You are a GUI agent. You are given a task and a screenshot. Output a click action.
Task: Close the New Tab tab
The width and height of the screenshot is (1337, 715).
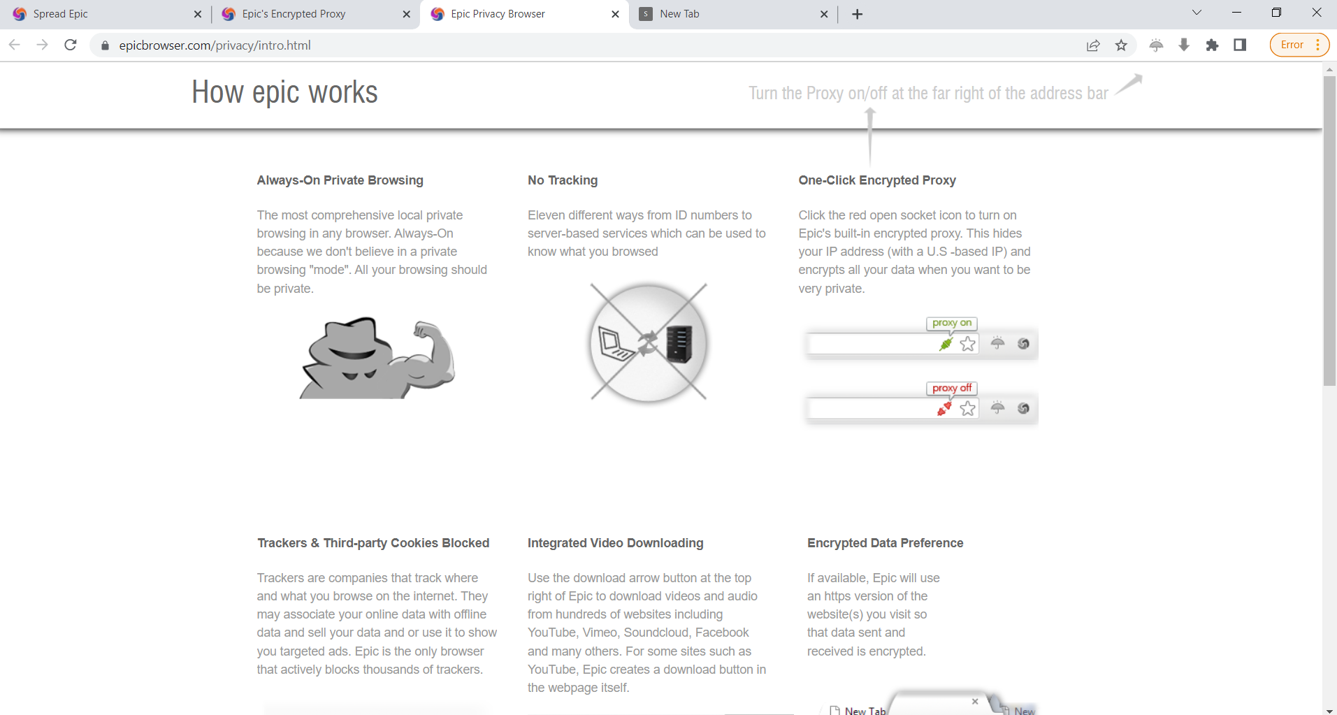[824, 14]
